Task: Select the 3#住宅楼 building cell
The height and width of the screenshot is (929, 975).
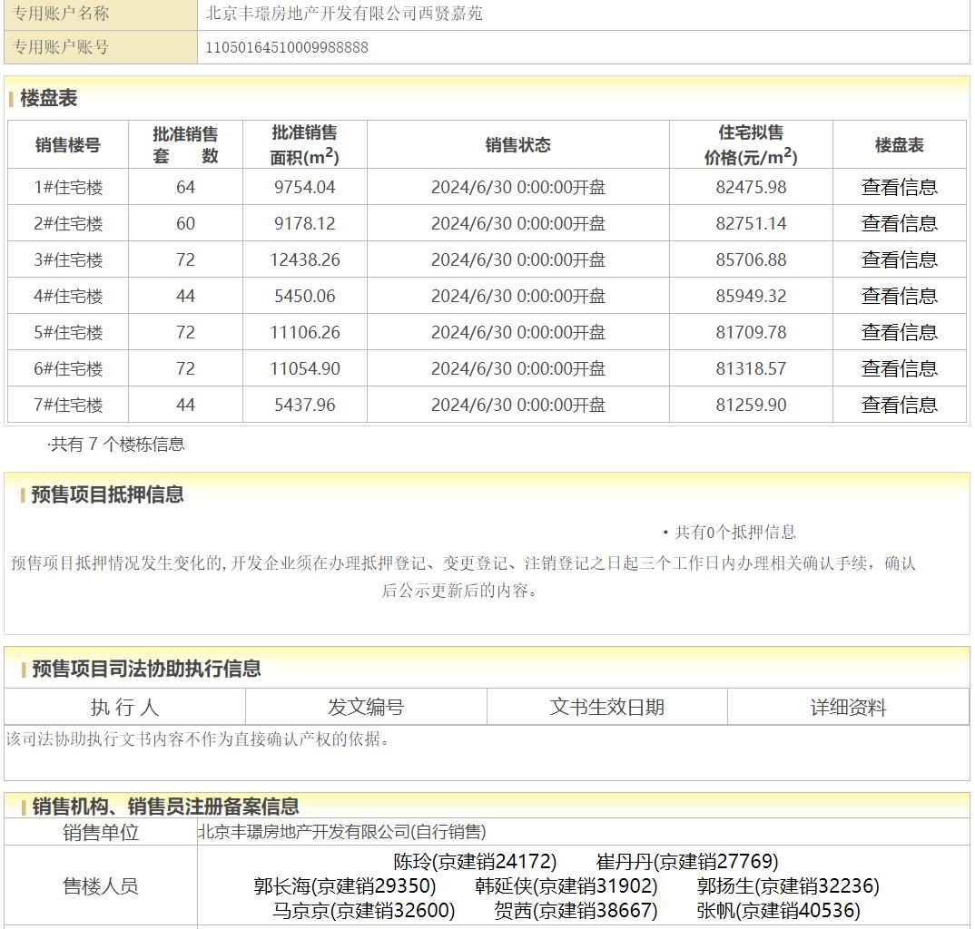Action: [68, 259]
